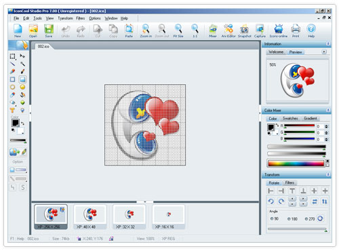Screen dimensions: 339x251
Task: Click the Option label in the toolbox
Action: click(18, 161)
